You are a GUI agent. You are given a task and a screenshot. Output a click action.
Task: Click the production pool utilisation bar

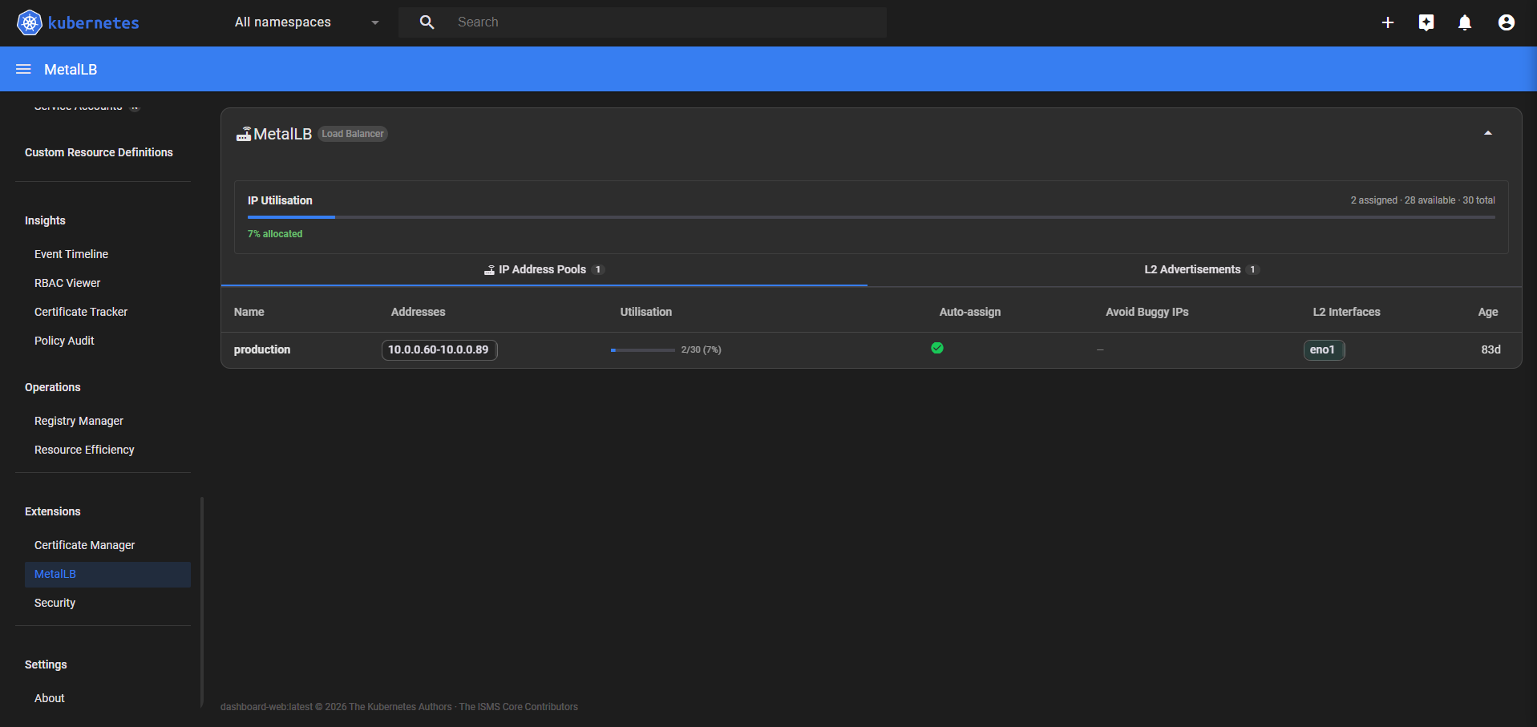[642, 350]
